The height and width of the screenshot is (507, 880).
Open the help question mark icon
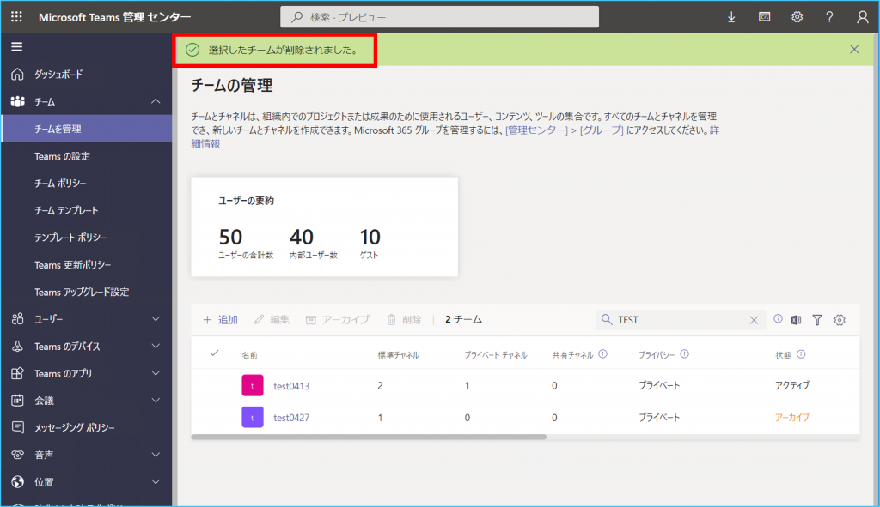tap(829, 17)
